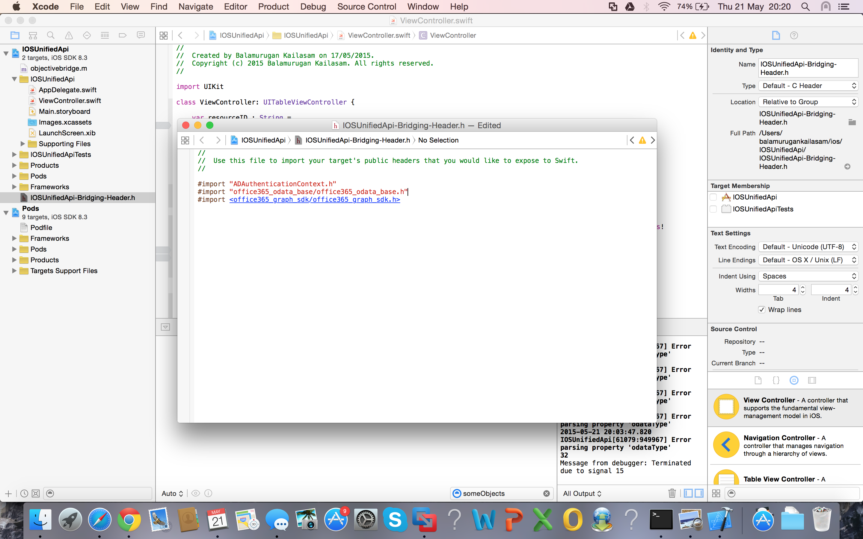Increment the Tab width stepper
863x539 pixels.
point(803,287)
